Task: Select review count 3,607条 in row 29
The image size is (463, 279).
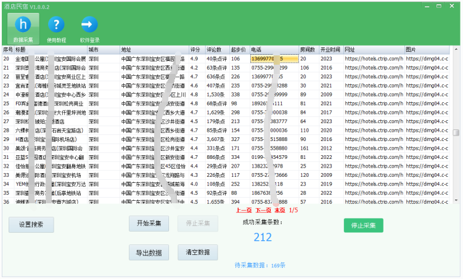Action: click(x=218, y=139)
